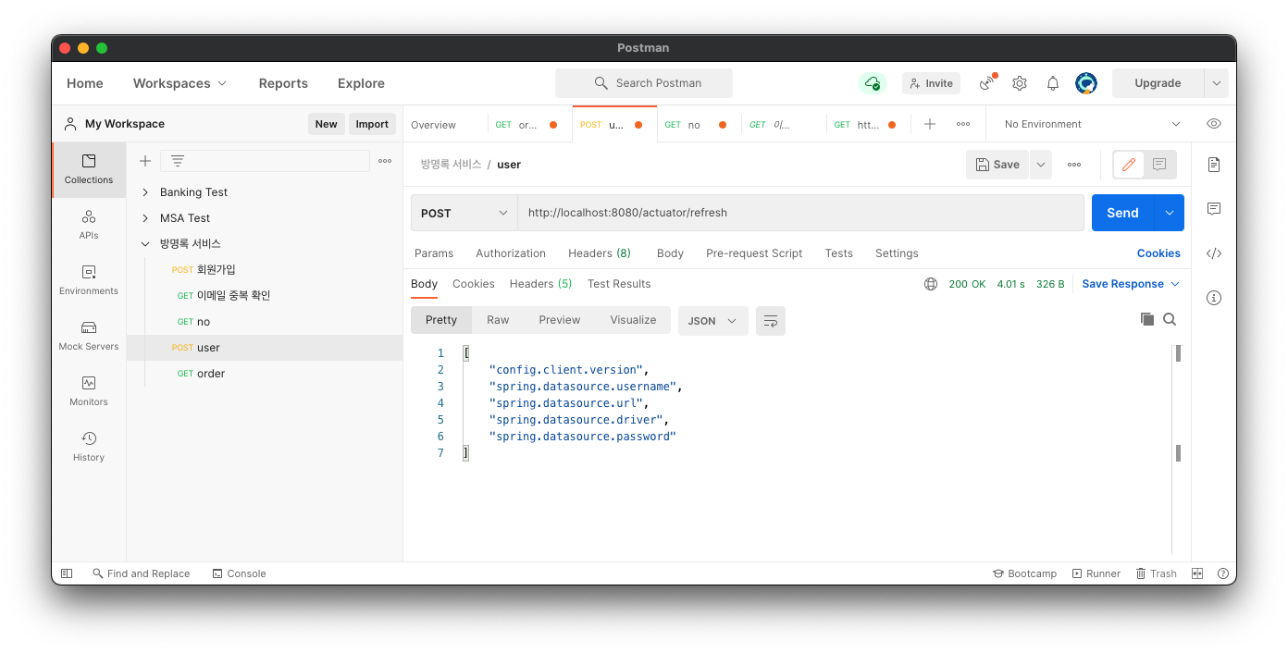Open the Workspaces dropdown menu
Viewport: 1288px width, 653px height.
[180, 83]
